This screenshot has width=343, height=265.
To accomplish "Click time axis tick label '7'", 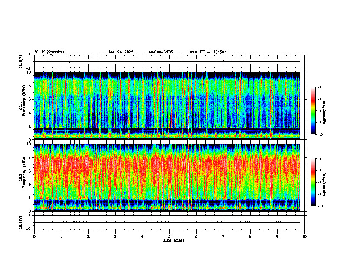I will pos(223,236).
